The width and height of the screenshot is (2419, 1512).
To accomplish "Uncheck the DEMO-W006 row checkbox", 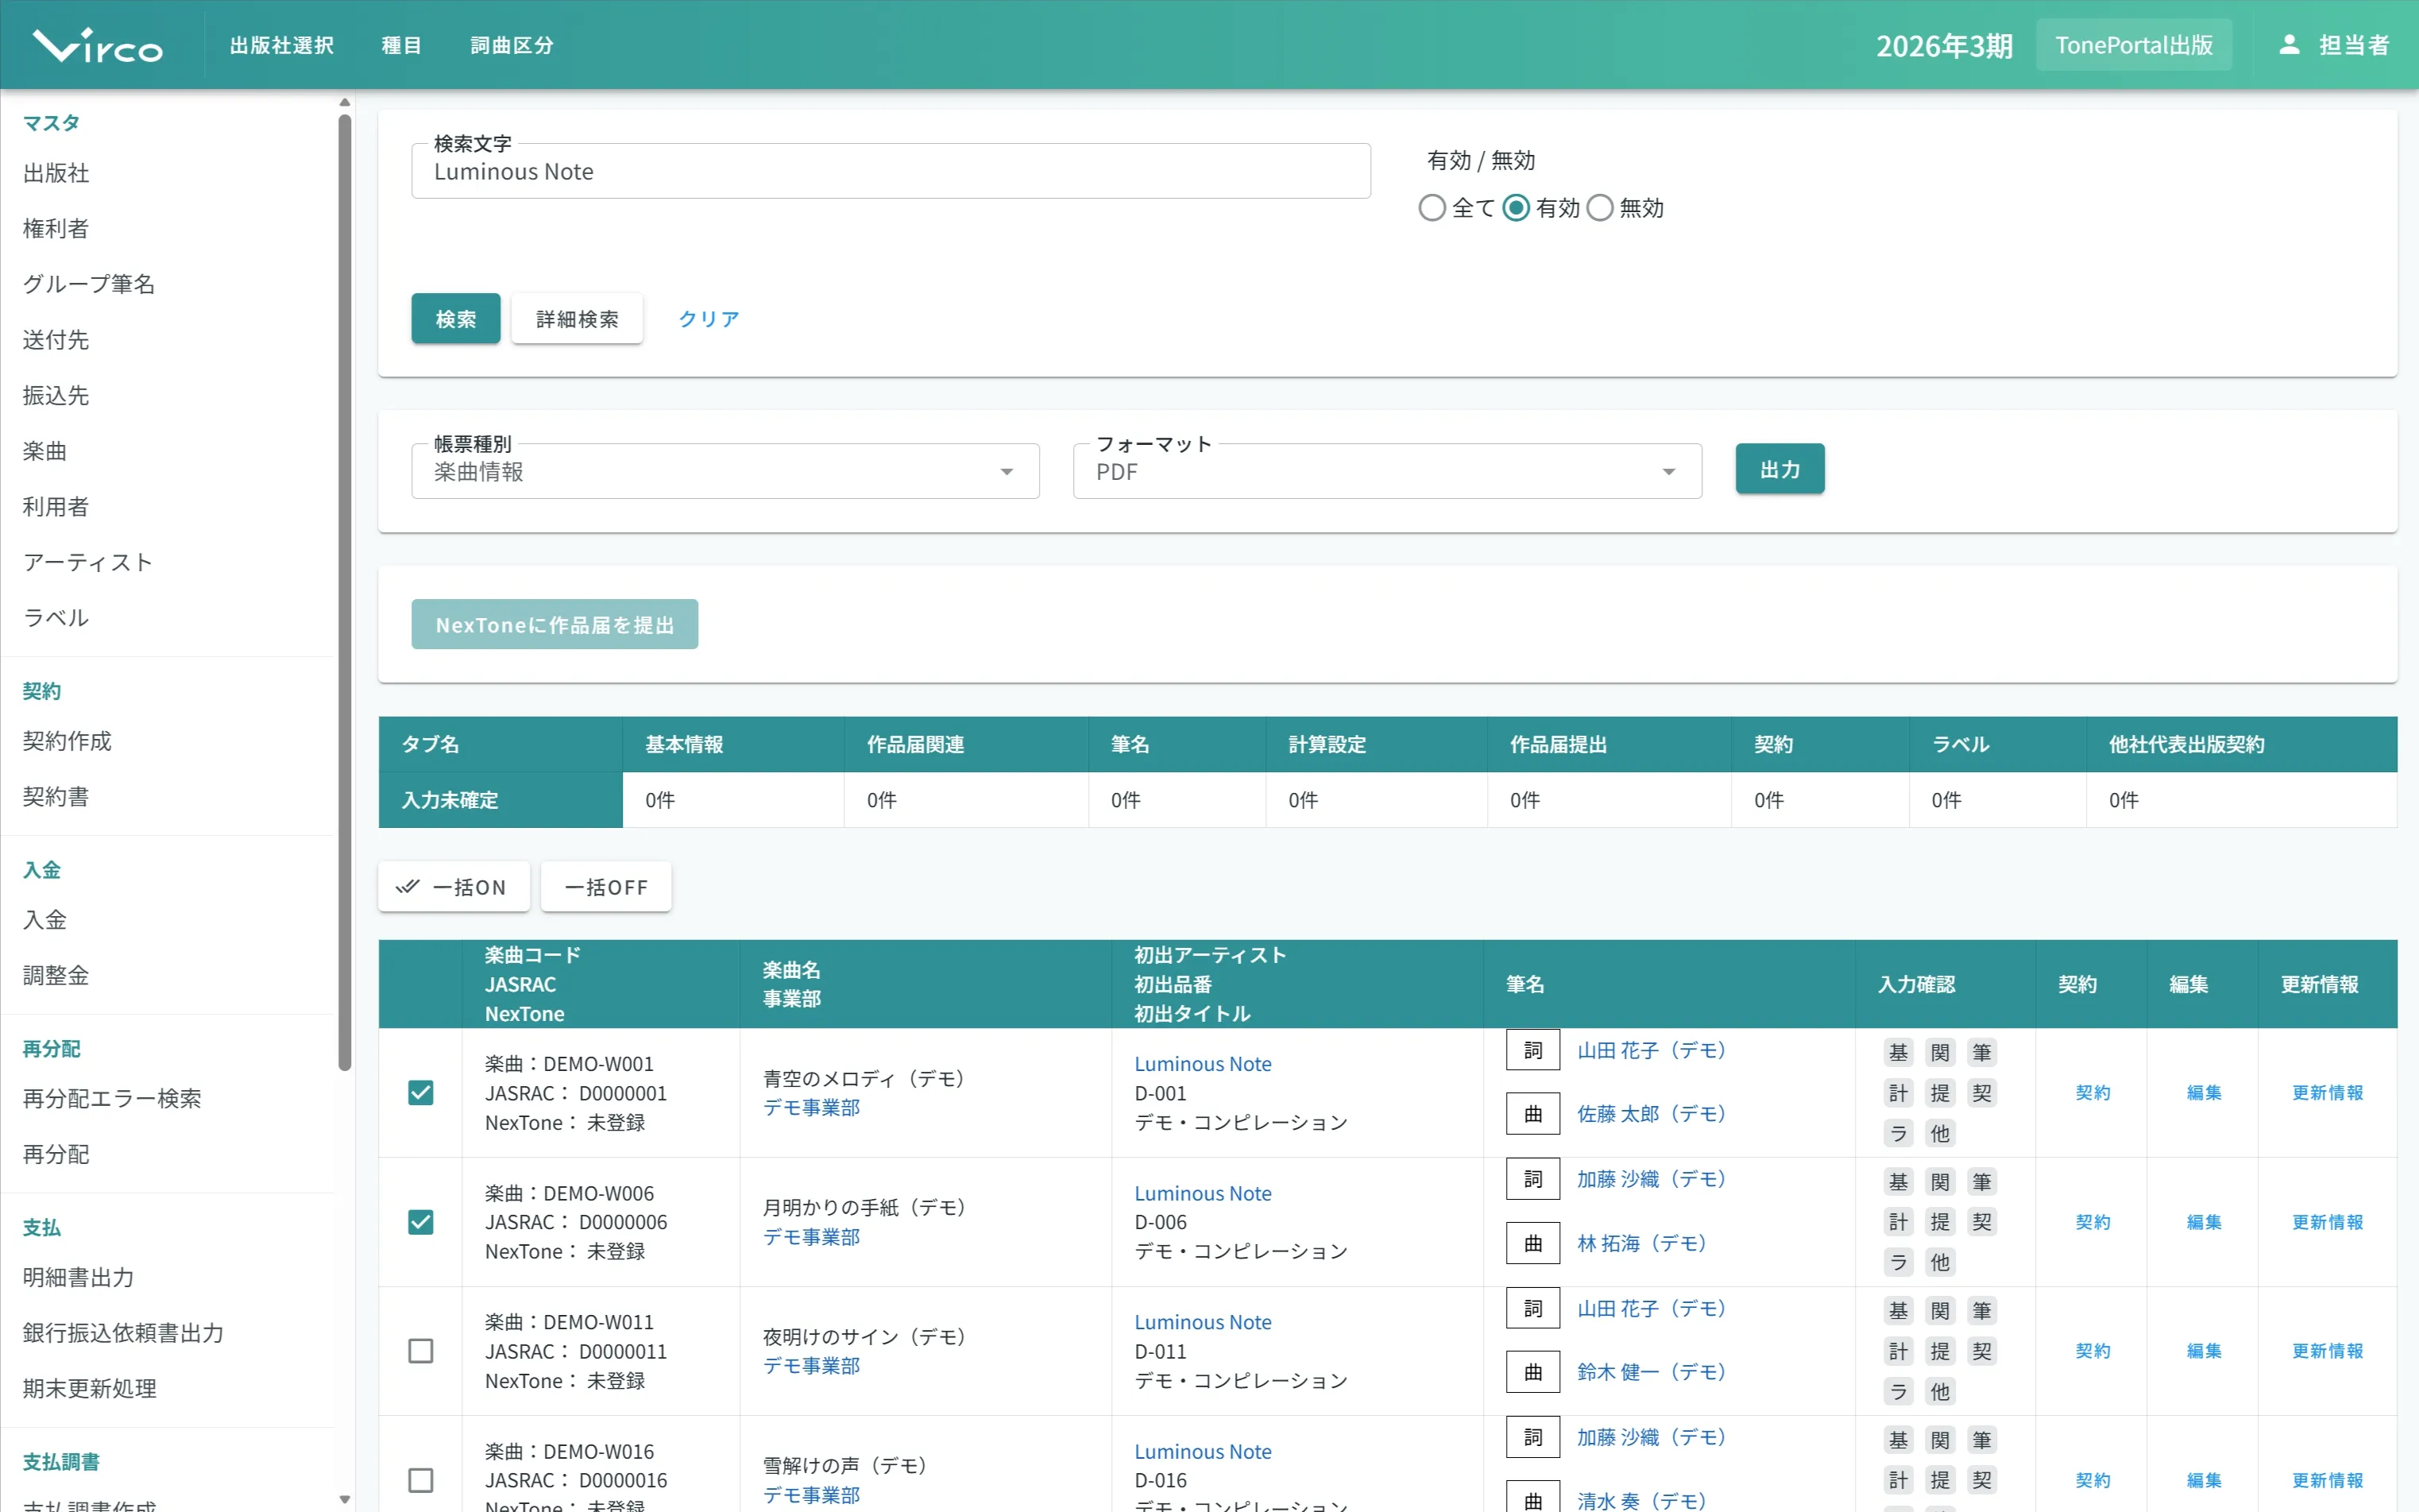I will [x=421, y=1222].
